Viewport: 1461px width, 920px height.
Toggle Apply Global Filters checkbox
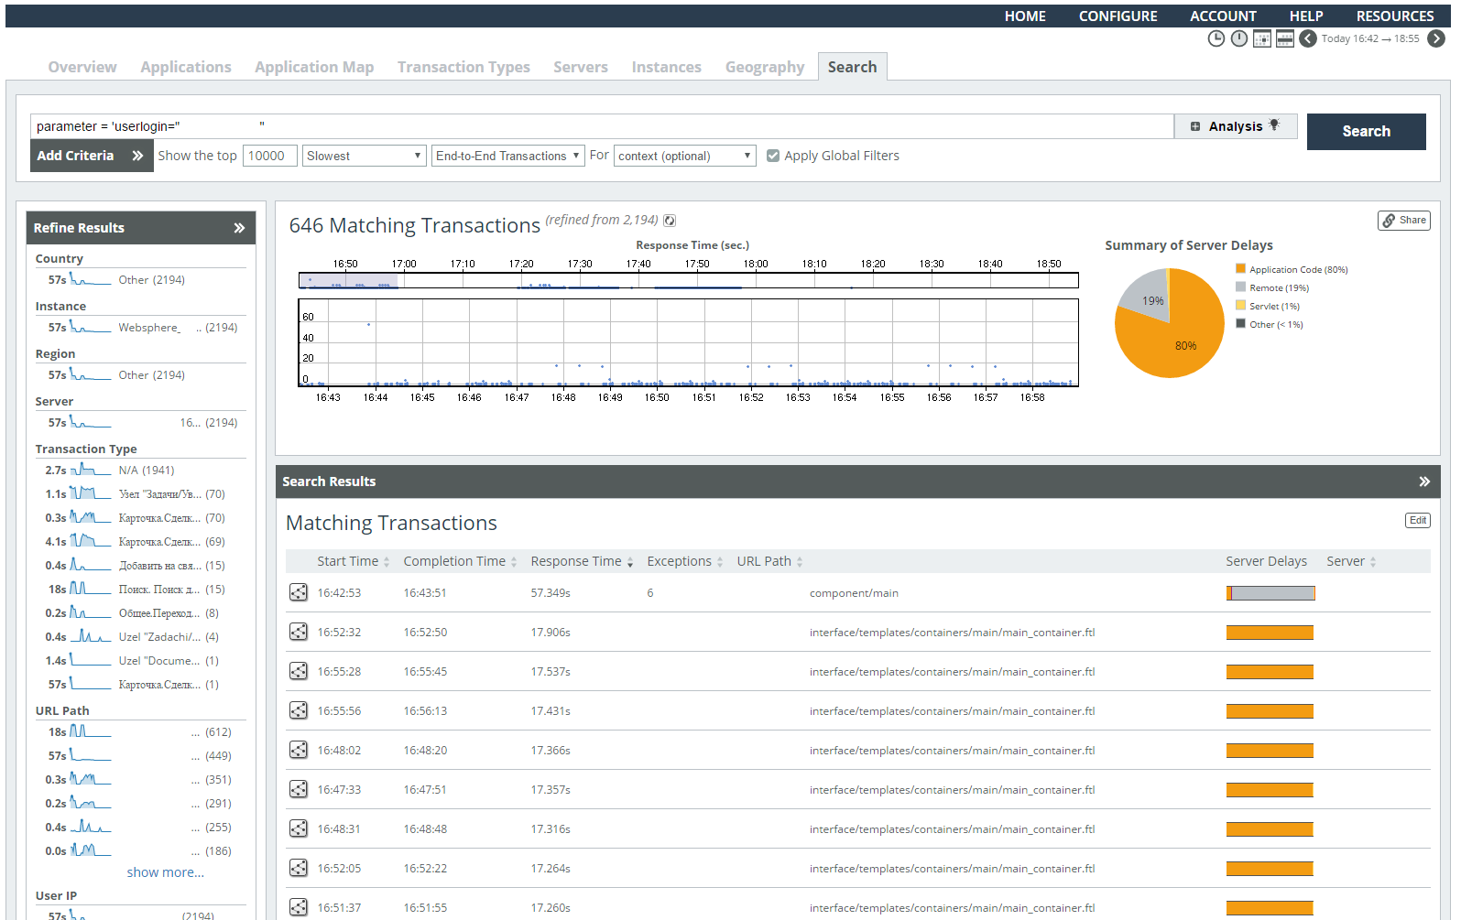point(773,156)
